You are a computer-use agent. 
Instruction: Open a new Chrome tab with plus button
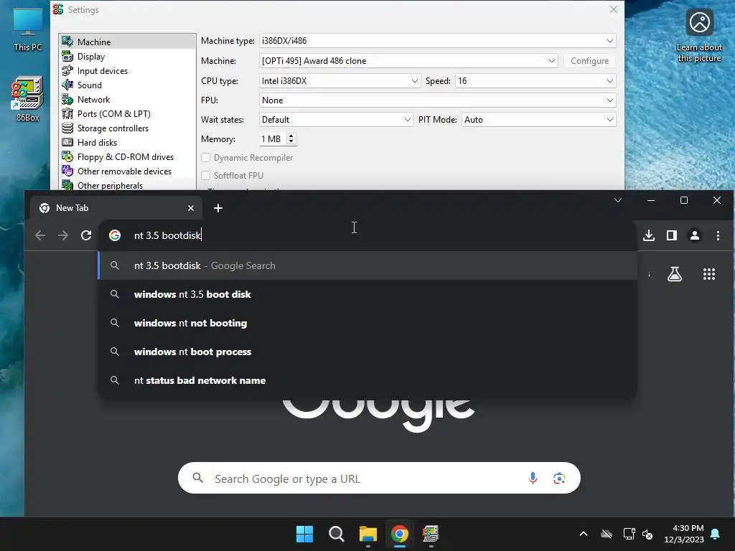pyautogui.click(x=218, y=208)
